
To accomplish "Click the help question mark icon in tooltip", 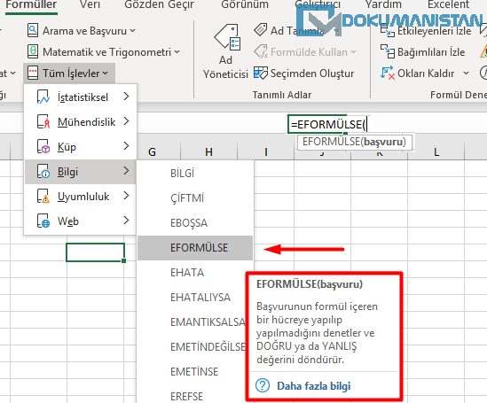I will pyautogui.click(x=263, y=385).
